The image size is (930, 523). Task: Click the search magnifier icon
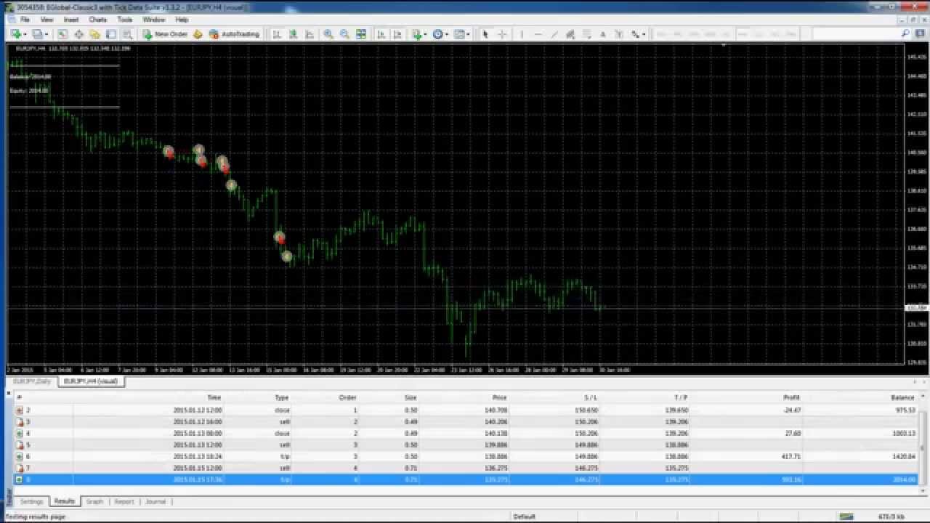pyautogui.click(x=905, y=33)
